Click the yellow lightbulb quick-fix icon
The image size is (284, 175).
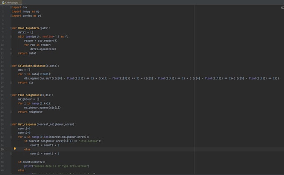coord(15,149)
